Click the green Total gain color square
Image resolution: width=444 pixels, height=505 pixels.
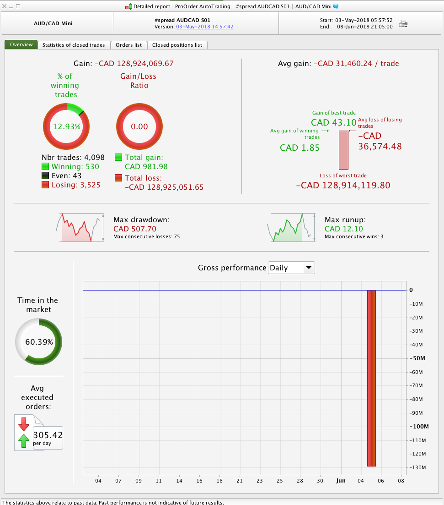click(x=118, y=157)
